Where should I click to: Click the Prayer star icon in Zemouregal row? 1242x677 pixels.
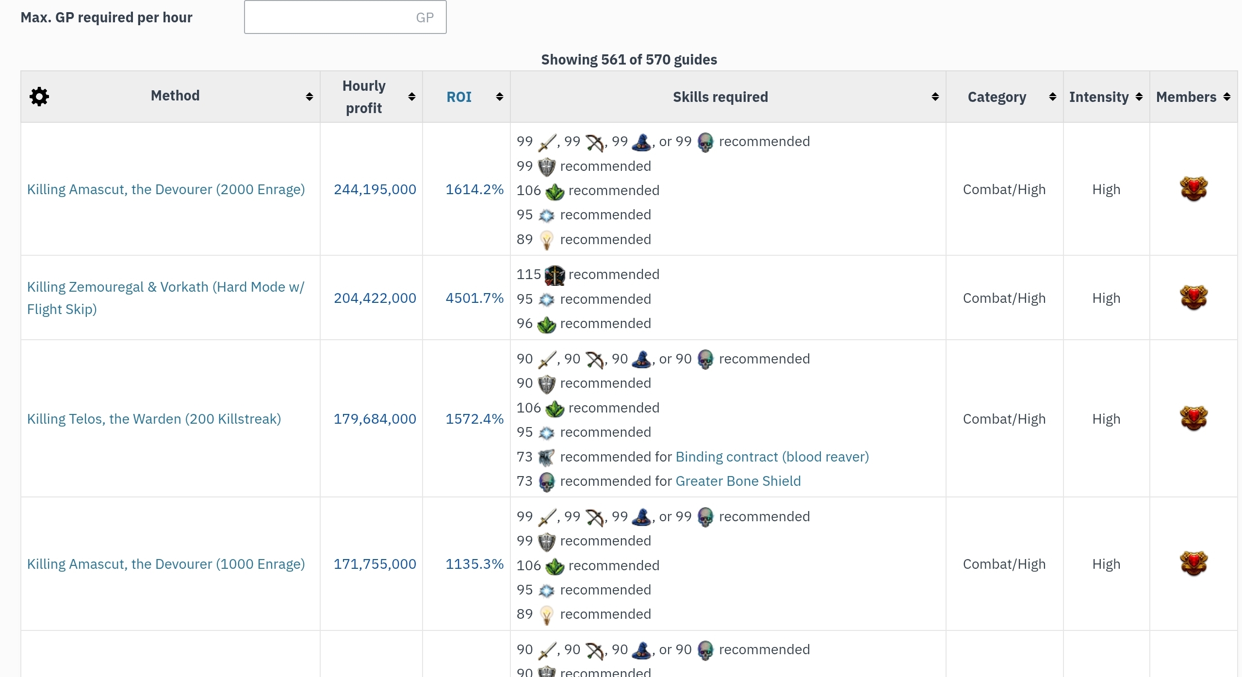tap(546, 299)
